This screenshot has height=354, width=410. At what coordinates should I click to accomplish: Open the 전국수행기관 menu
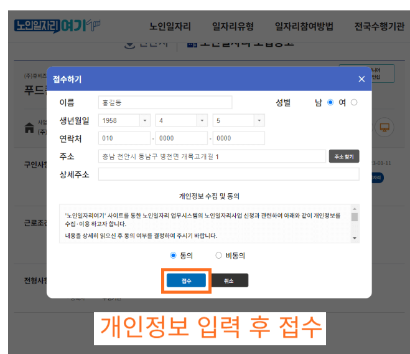(x=379, y=26)
